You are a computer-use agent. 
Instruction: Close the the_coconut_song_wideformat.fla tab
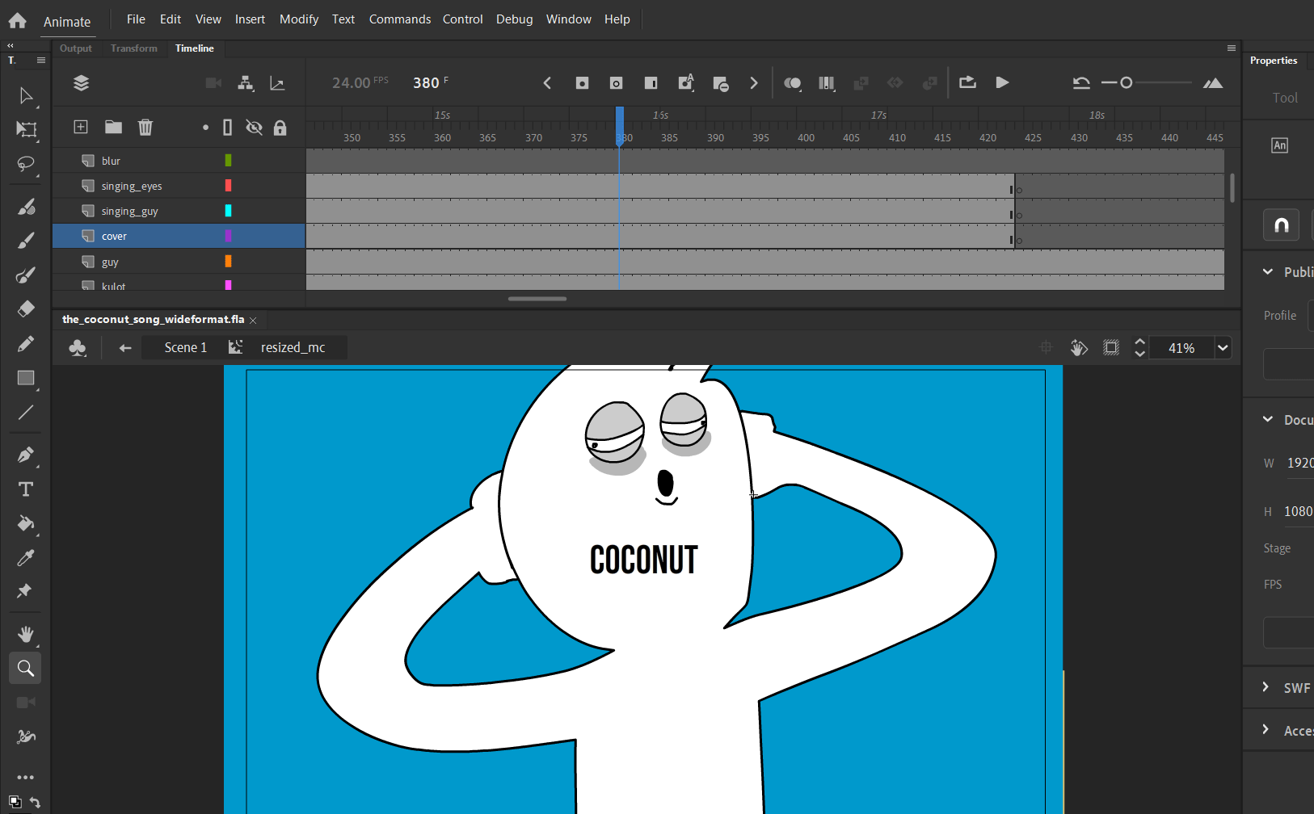253,321
